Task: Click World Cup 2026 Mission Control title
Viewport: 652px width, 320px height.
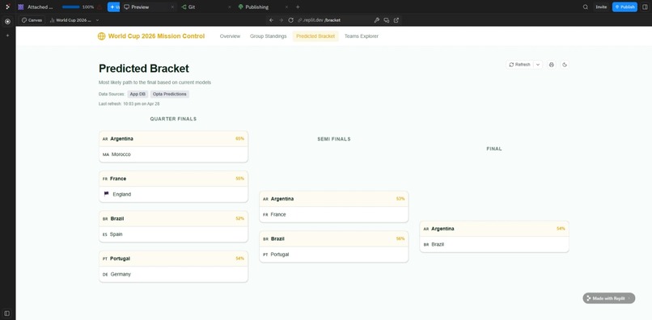Action: pos(156,36)
